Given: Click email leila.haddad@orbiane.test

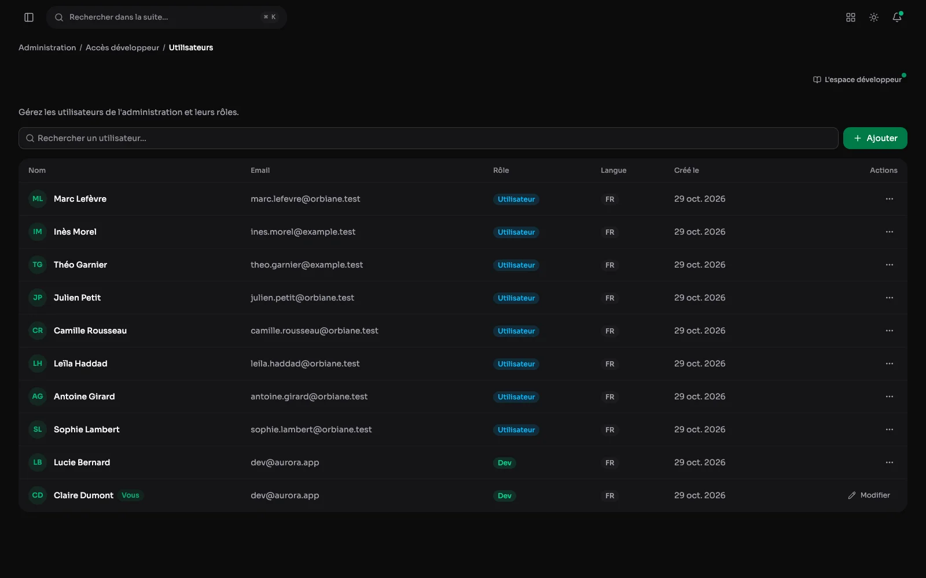Looking at the screenshot, I should pyautogui.click(x=305, y=364).
